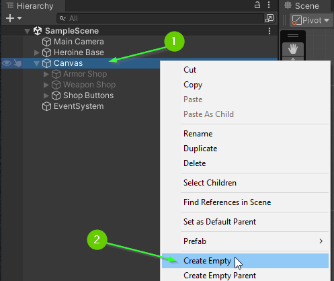334x281 pixels.
Task: Select the Weapon Shop object
Action: pyautogui.click(x=89, y=85)
